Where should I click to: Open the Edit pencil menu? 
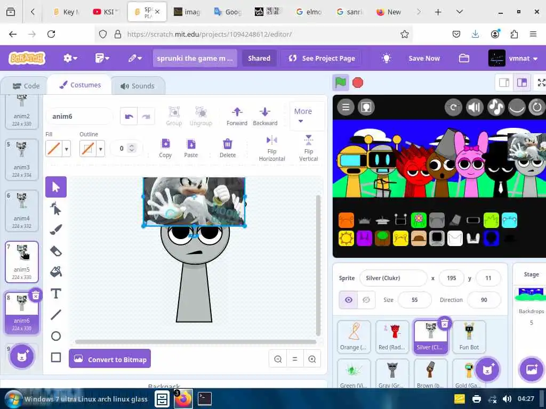(135, 58)
